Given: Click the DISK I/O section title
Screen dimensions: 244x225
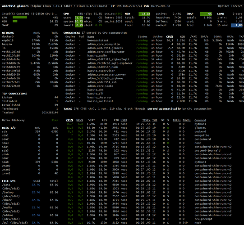Looking at the screenshot, I should 9,128.
